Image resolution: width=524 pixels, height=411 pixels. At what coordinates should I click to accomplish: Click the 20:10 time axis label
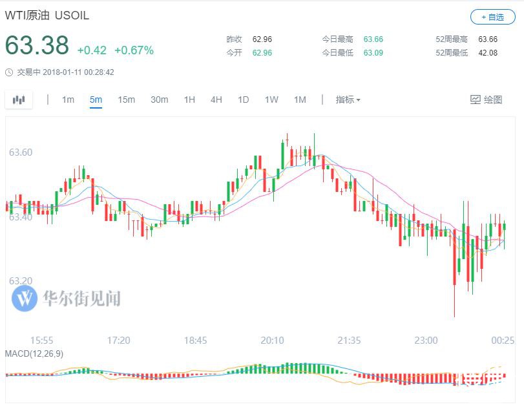(x=273, y=340)
